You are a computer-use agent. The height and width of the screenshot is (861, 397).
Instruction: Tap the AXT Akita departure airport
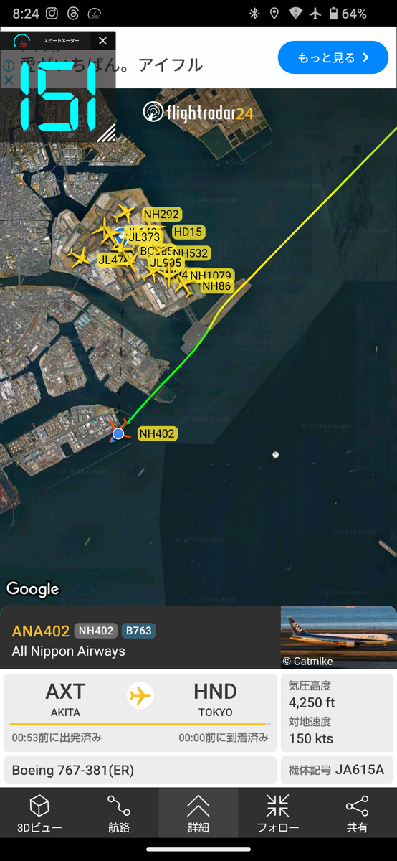(65, 700)
